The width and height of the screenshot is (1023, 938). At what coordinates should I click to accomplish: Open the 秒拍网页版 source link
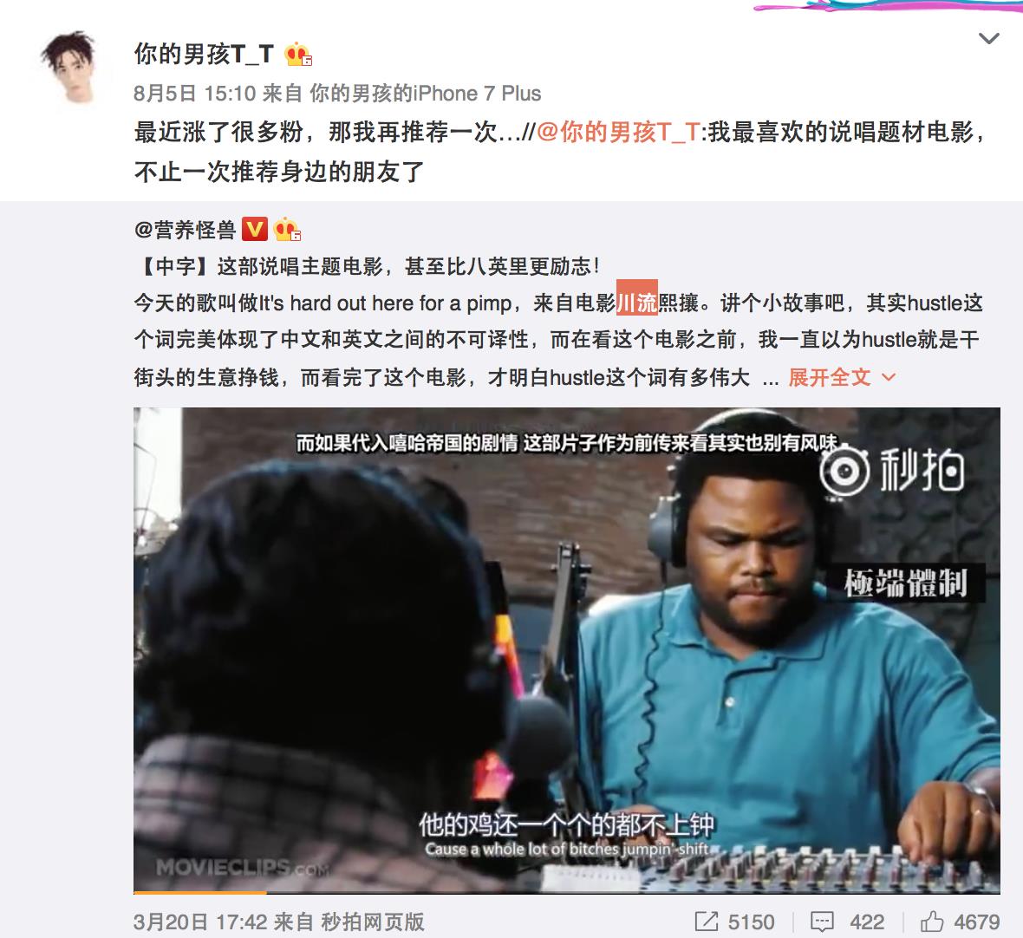(373, 922)
